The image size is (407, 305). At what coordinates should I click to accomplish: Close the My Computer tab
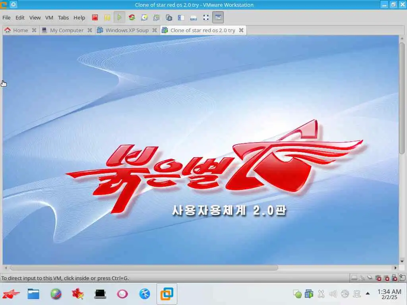point(89,30)
